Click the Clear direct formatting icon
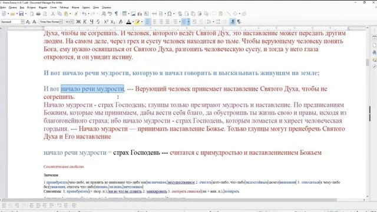The width and height of the screenshot is (377, 212). [x=121, y=22]
